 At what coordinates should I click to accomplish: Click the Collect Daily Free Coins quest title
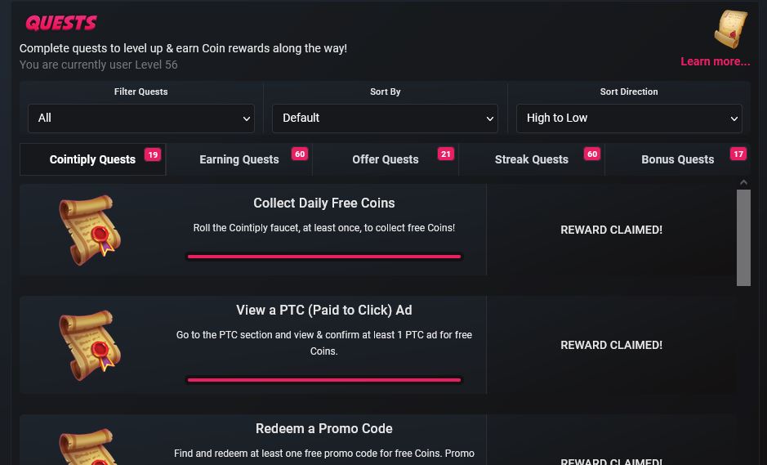323,203
